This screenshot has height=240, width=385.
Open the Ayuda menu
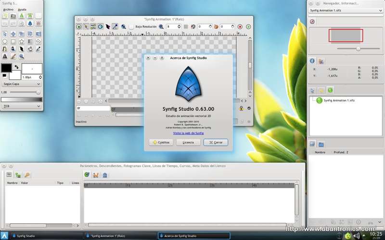tap(22, 10)
